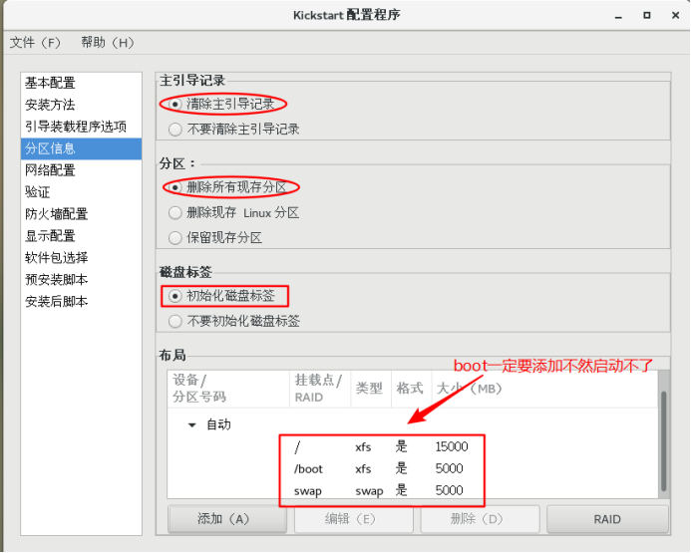
Task: Click xfs type in /boot row
Action: click(x=363, y=469)
